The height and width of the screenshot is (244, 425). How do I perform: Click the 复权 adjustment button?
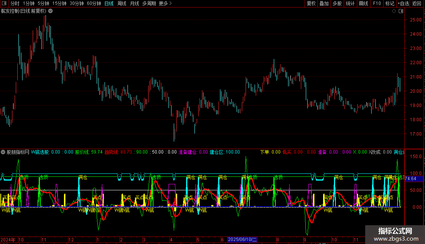(311, 3)
